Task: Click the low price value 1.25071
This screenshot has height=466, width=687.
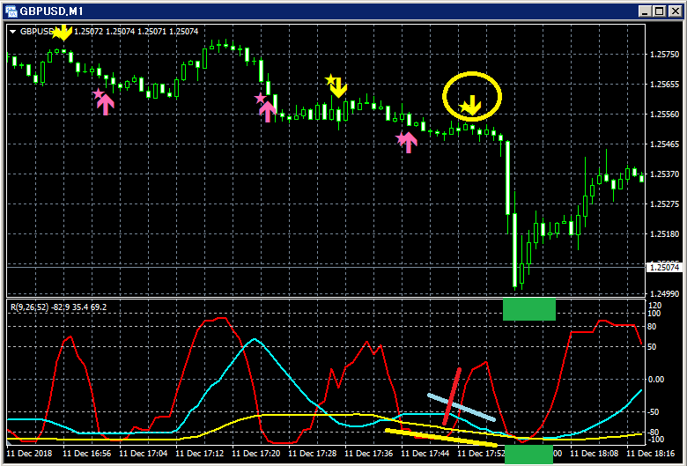Action: pyautogui.click(x=152, y=32)
